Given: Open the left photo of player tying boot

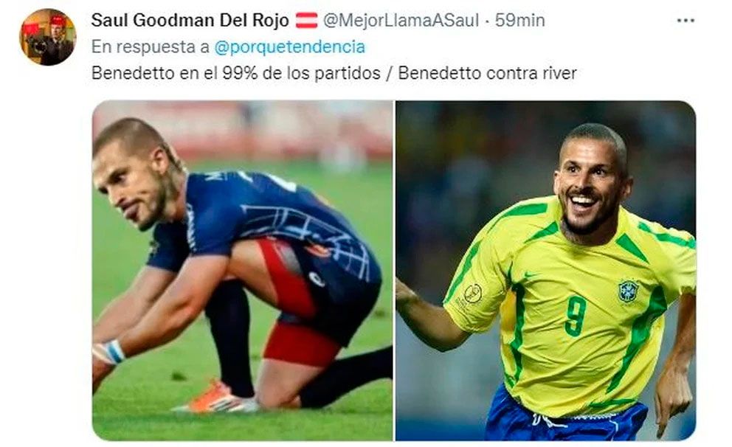Looking at the screenshot, I should (242, 271).
